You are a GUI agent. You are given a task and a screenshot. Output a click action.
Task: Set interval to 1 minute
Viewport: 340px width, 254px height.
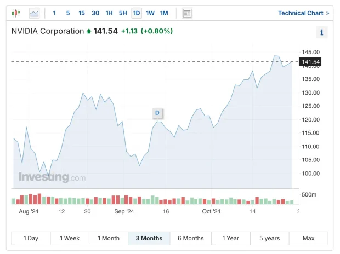click(54, 13)
